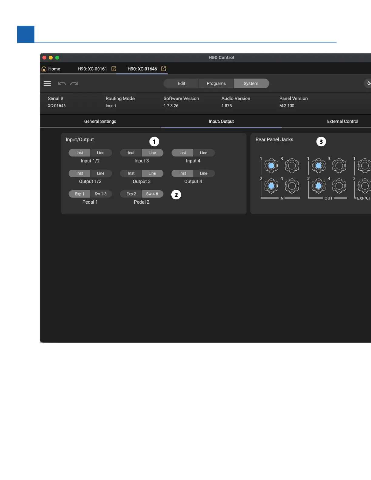Click the redo arrow icon
The width and height of the screenshot is (371, 480).
coord(74,83)
